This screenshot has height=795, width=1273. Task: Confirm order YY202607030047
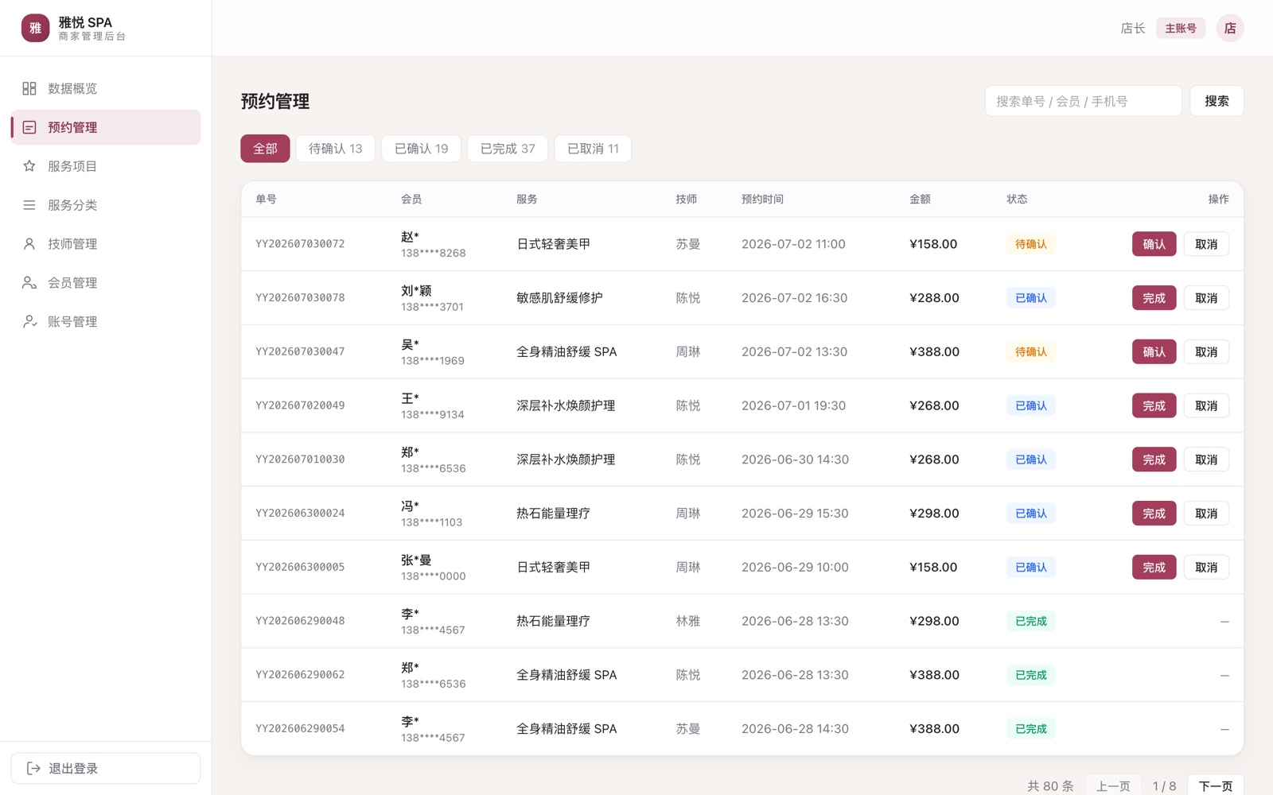(1154, 351)
